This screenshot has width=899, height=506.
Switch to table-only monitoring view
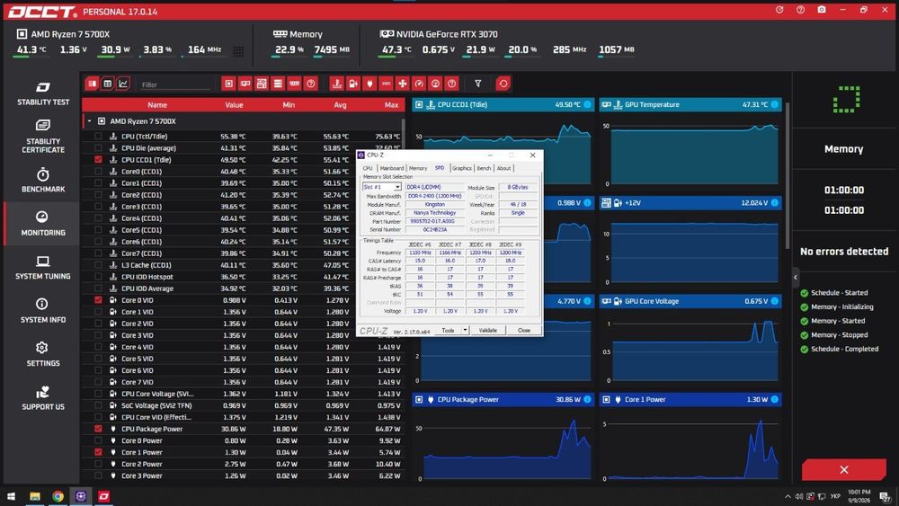pos(107,84)
